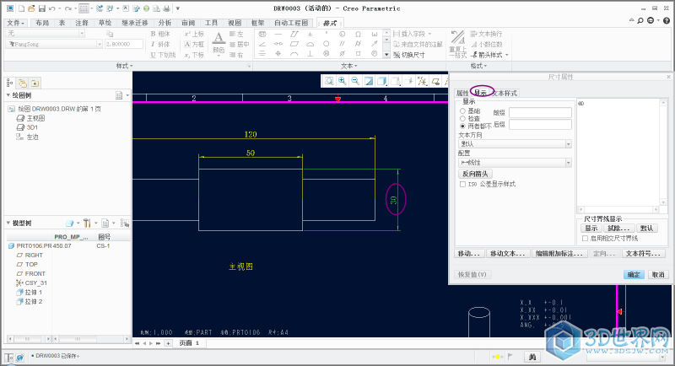Click the Refit zoom icon in graphics toolbar
The height and width of the screenshot is (366, 675).
click(x=330, y=81)
